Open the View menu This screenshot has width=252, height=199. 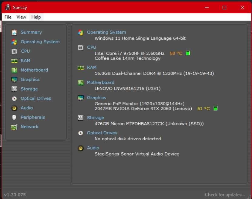pyautogui.click(x=21, y=17)
